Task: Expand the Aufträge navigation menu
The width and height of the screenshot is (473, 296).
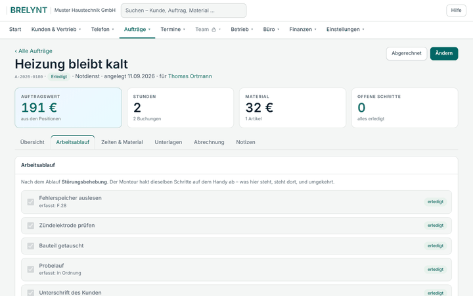Action: point(137,30)
